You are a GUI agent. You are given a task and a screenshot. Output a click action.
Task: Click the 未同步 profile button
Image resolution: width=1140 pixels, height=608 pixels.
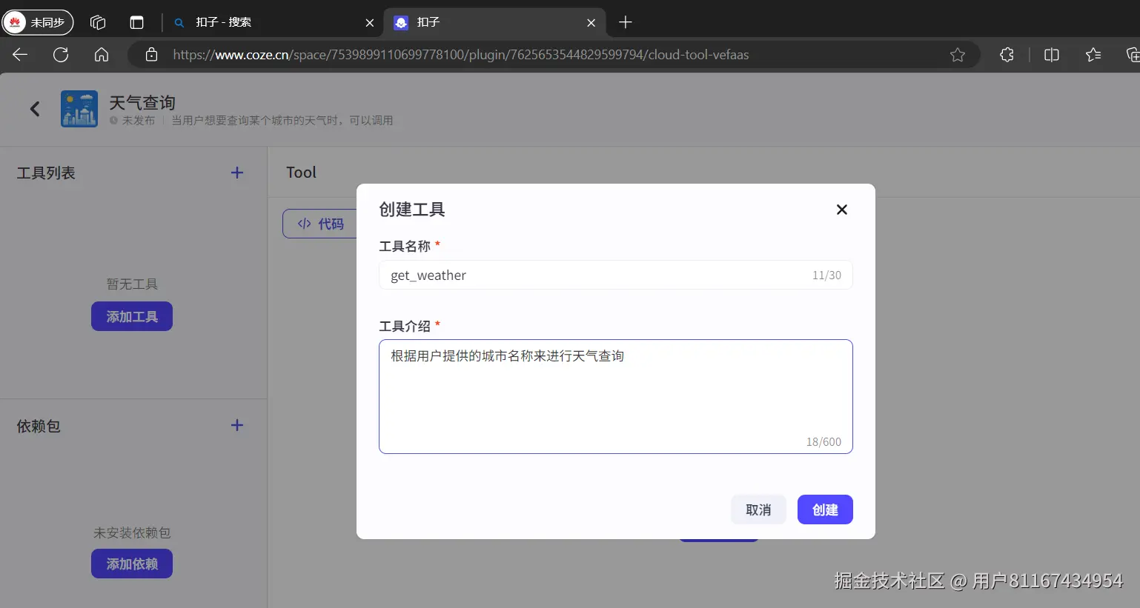tap(38, 22)
